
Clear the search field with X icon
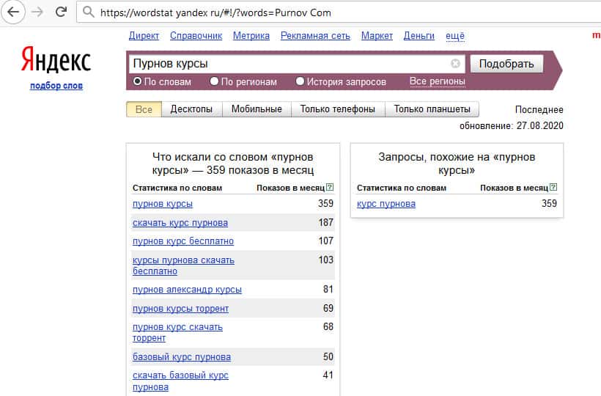(455, 64)
